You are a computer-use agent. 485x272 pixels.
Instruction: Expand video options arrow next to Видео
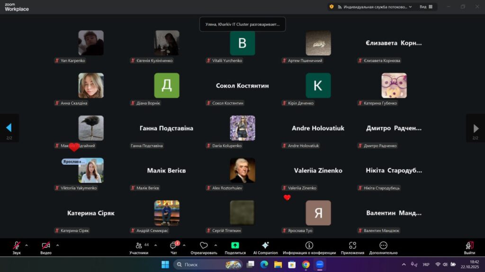coord(57,245)
